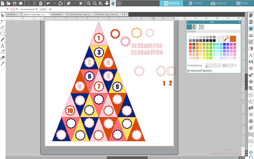Save the document with the floppy disk icon
The width and height of the screenshot is (254, 159).
coord(15,3)
